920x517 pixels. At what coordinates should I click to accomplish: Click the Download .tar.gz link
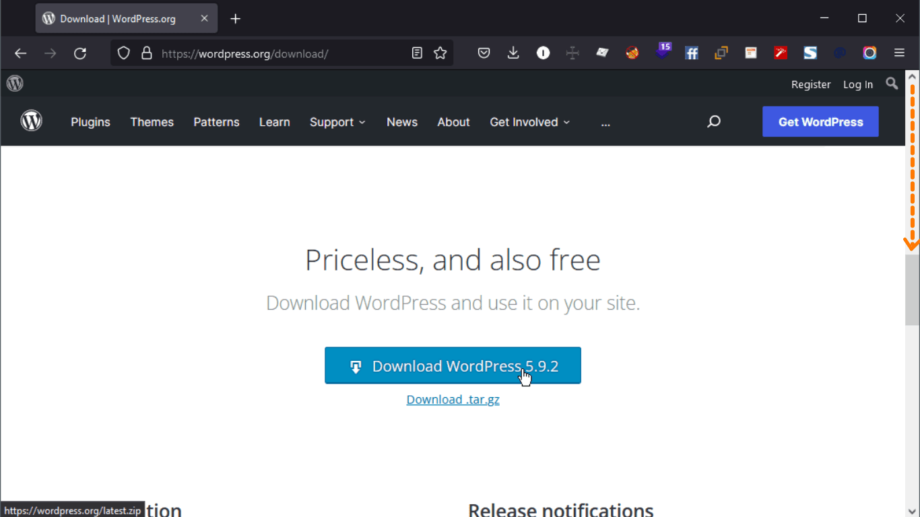453,399
